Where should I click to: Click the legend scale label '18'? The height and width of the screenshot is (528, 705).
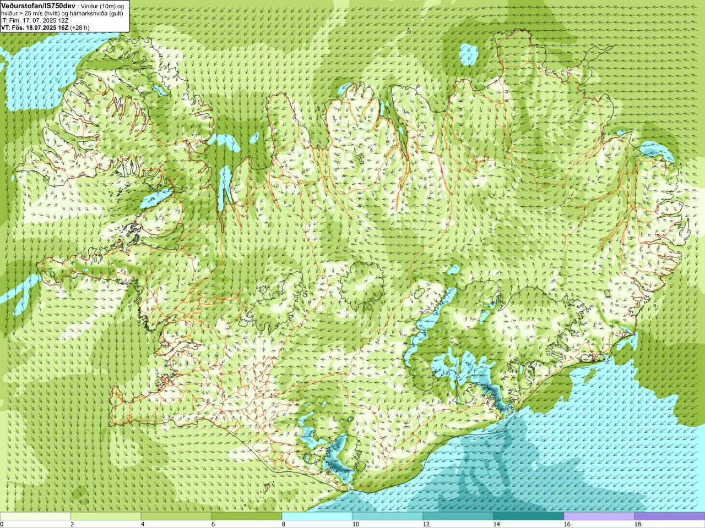[637, 524]
